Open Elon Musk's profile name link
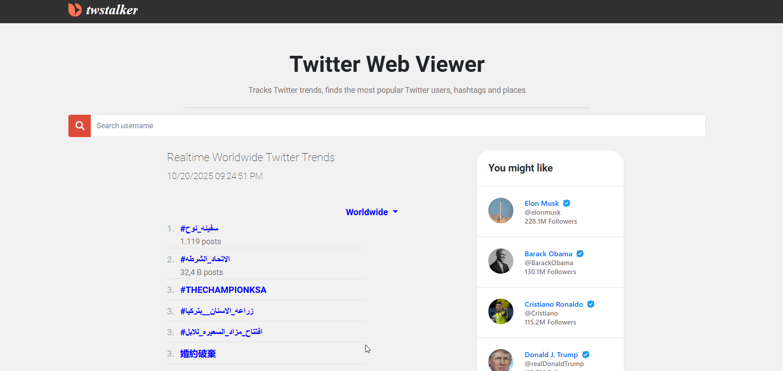This screenshot has width=783, height=371. click(x=542, y=204)
